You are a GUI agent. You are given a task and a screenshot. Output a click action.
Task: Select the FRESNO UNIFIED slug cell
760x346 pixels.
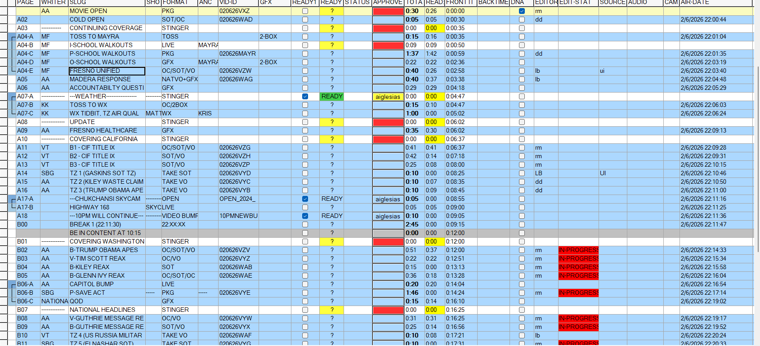point(107,71)
